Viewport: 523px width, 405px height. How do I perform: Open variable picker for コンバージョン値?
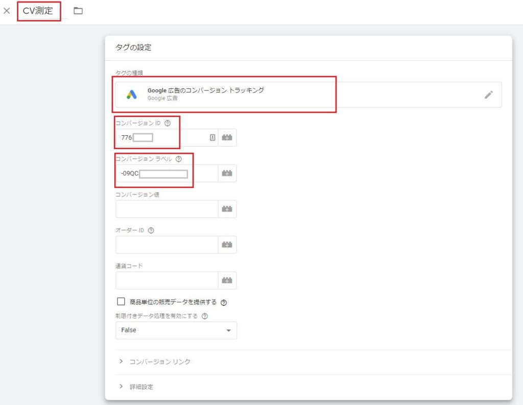coord(227,209)
